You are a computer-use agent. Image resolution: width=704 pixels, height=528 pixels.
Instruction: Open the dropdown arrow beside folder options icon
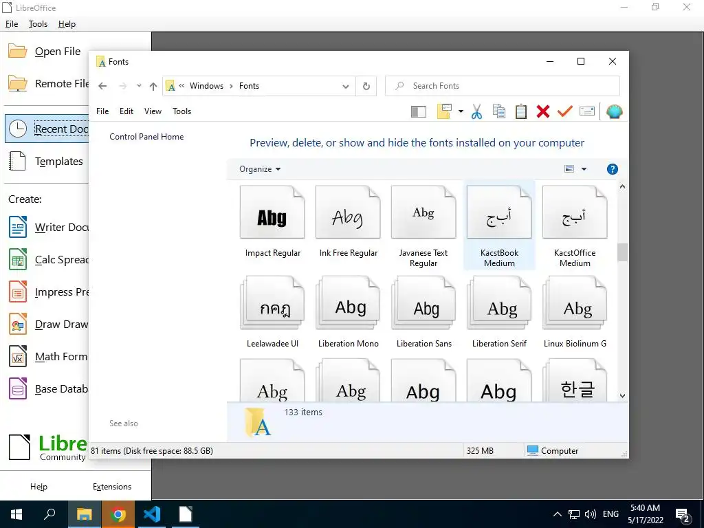click(461, 111)
